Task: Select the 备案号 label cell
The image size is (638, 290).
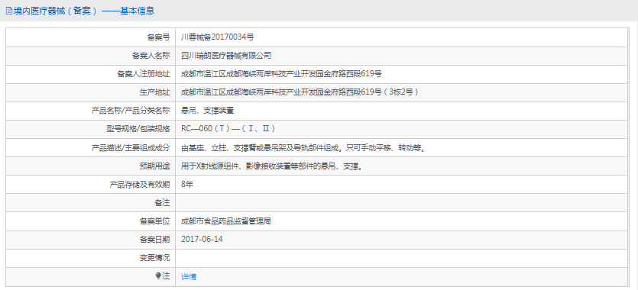Action: click(x=158, y=37)
